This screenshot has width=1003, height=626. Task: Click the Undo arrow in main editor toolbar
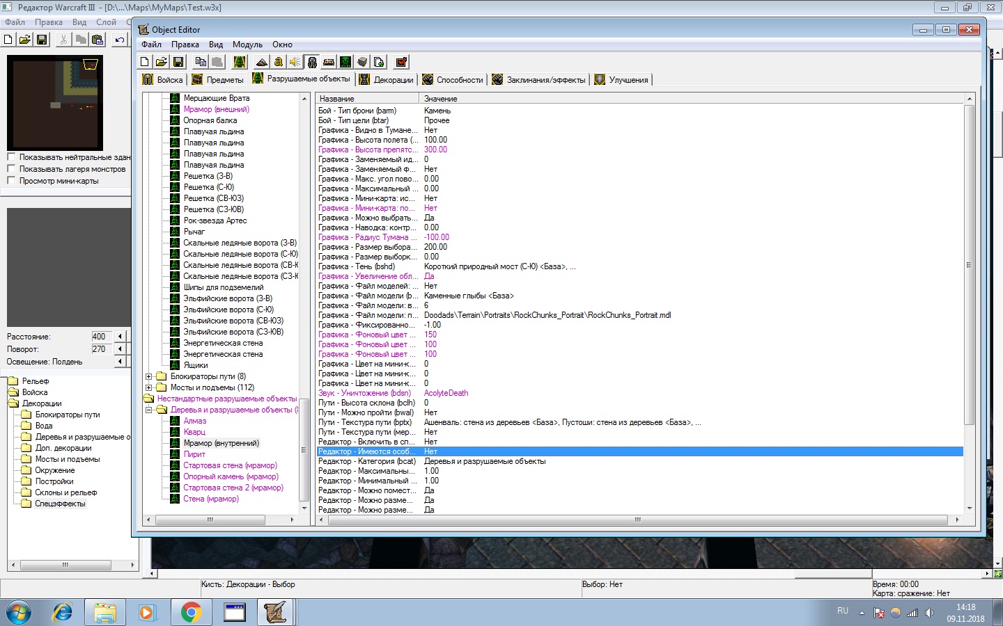click(x=120, y=40)
